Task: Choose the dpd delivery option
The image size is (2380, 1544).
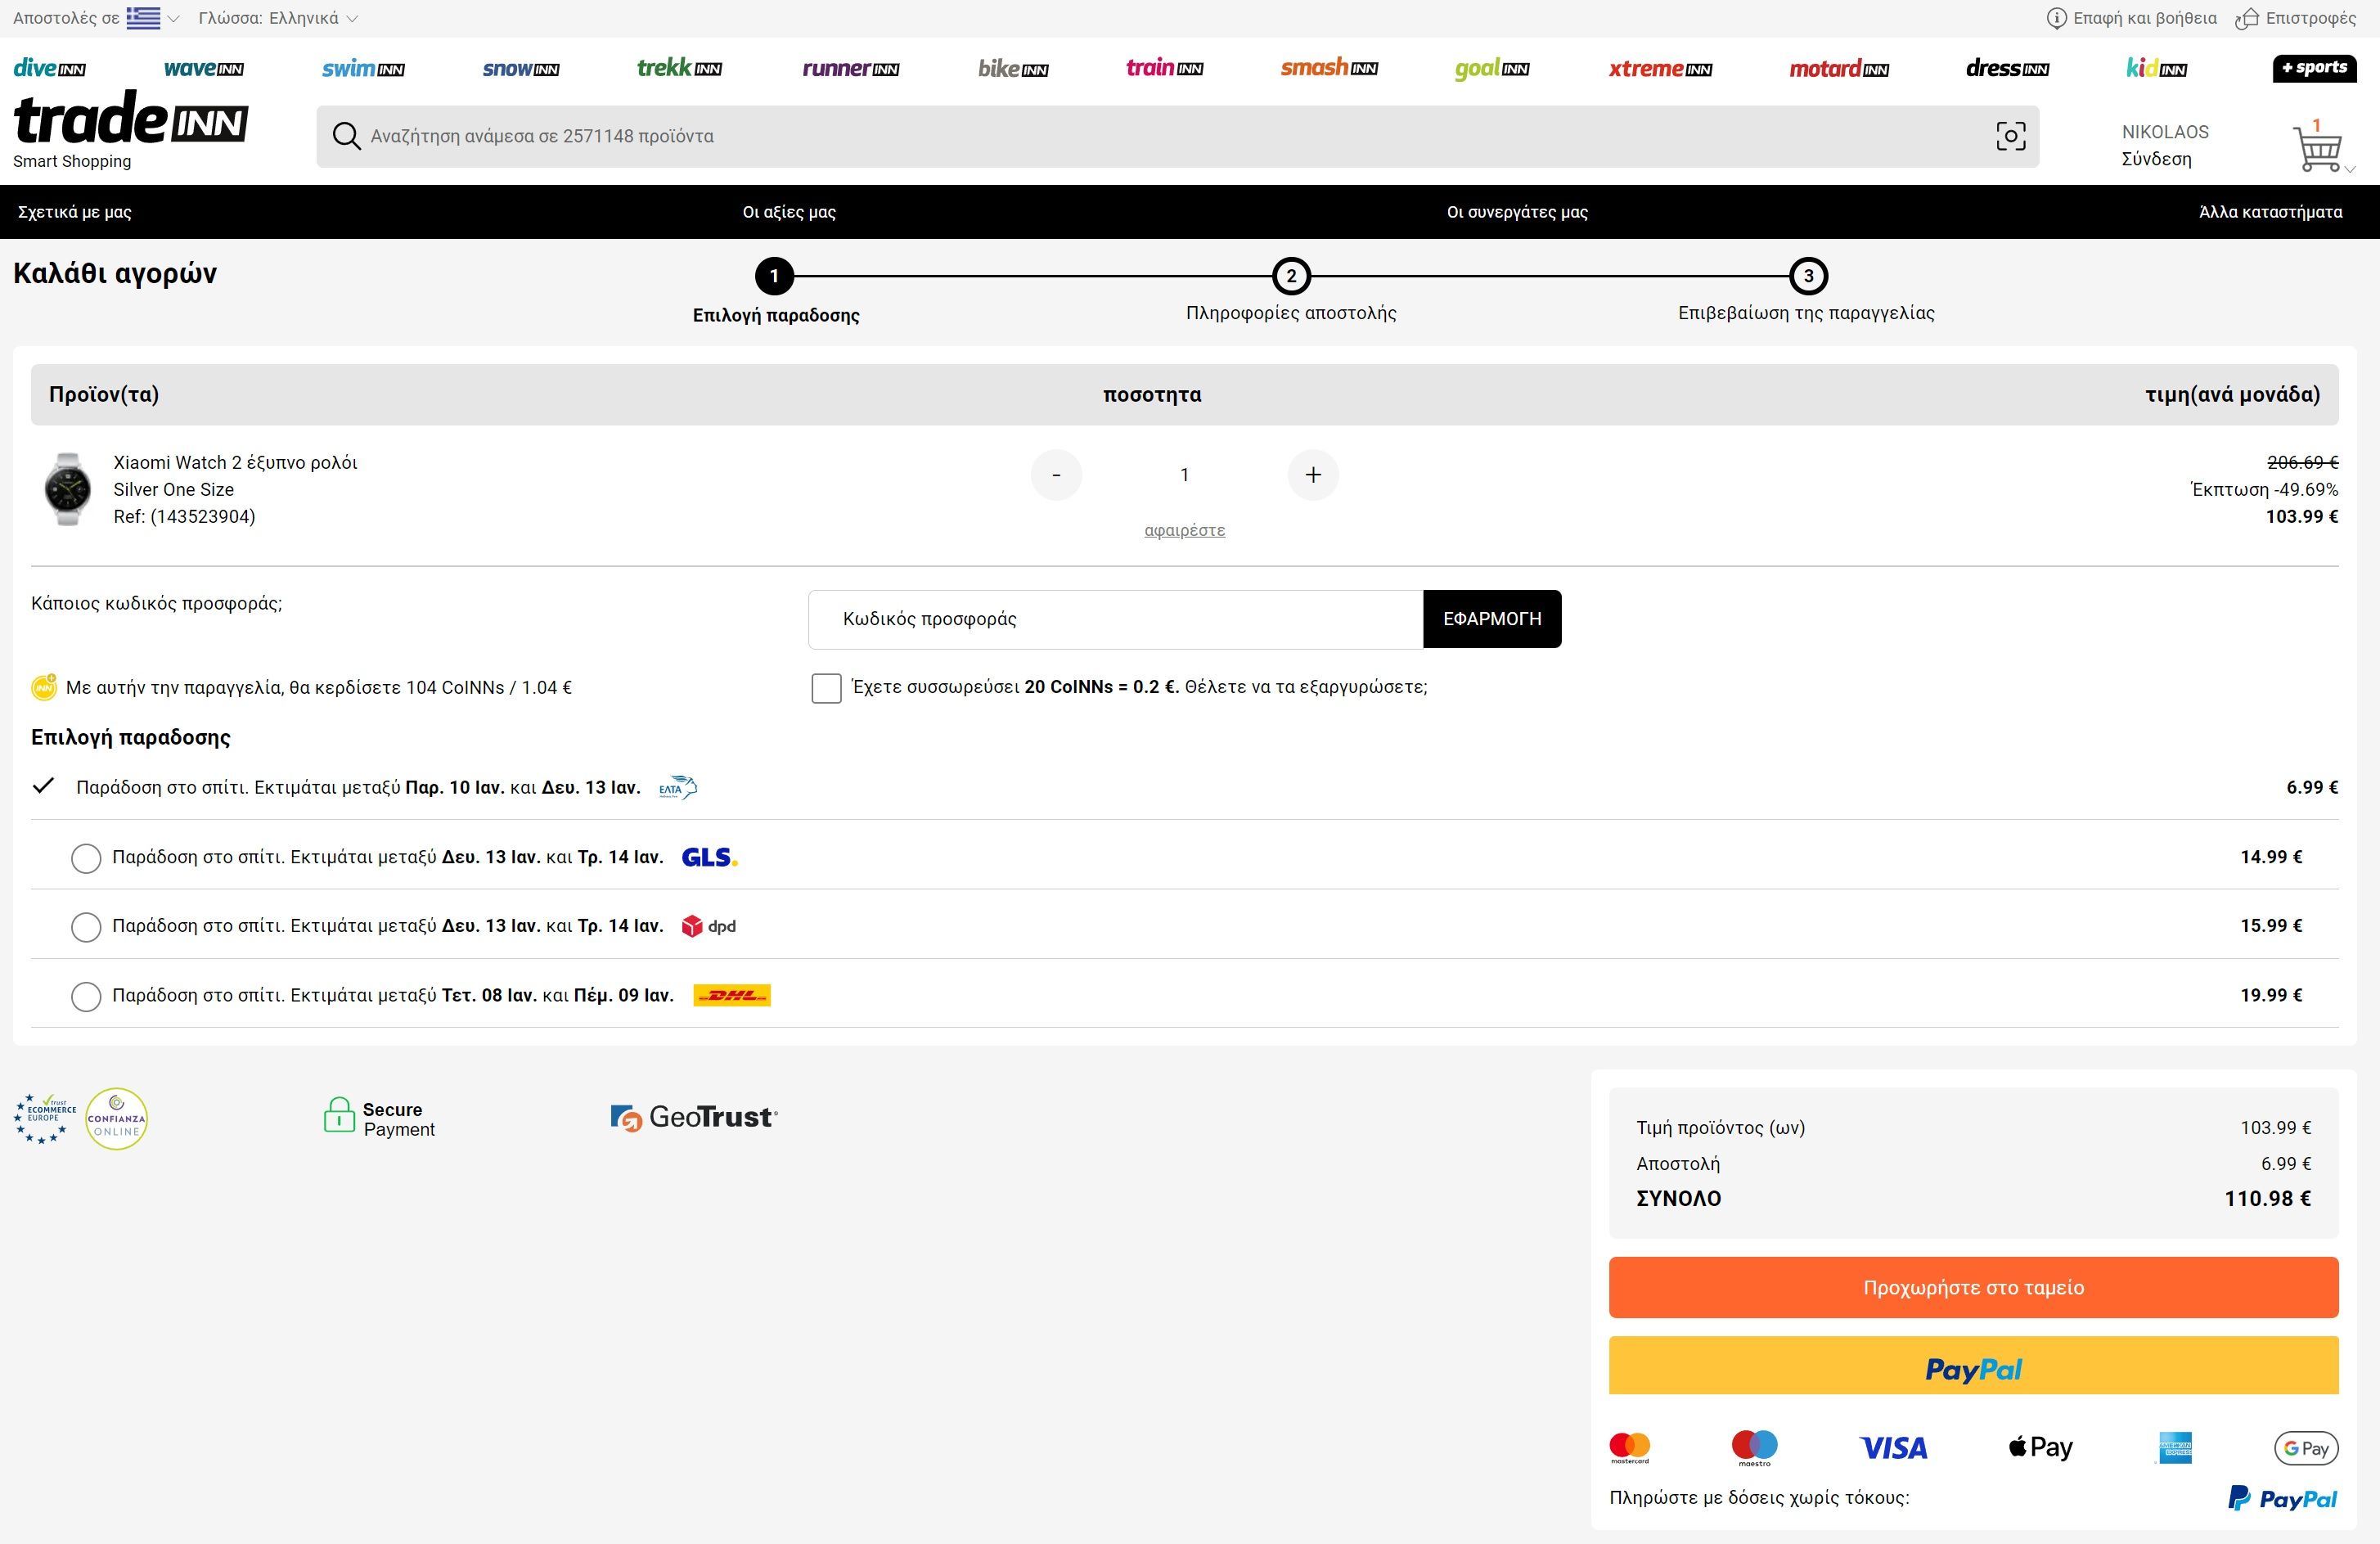Action: click(x=86, y=927)
